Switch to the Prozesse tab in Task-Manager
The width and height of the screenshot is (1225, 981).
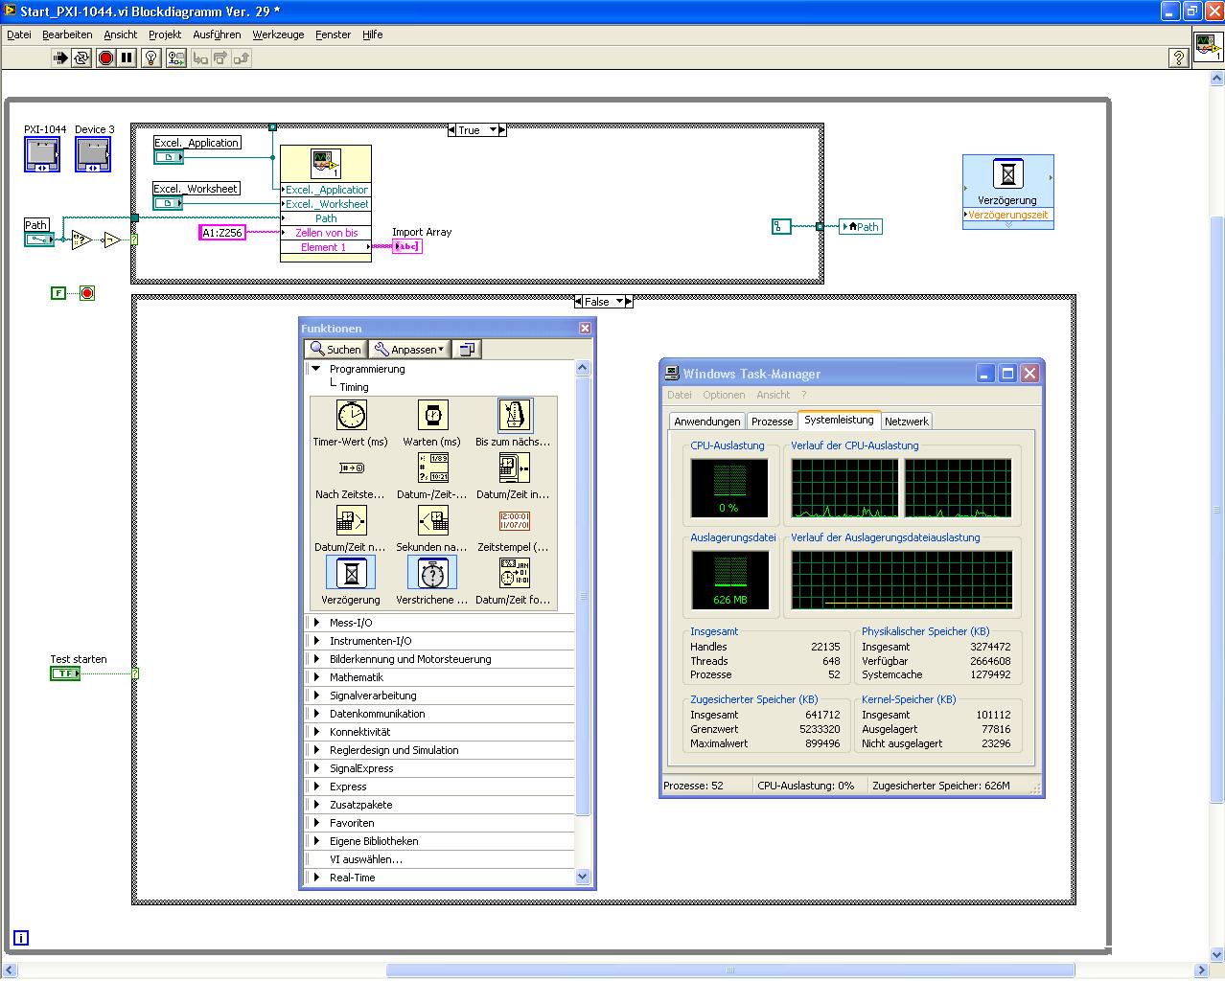772,422
